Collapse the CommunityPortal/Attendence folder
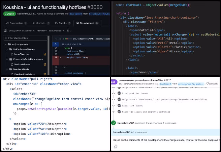The image size is (221, 152). [x=7, y=59]
